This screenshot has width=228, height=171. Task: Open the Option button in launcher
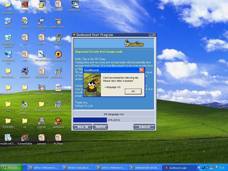tap(100, 127)
